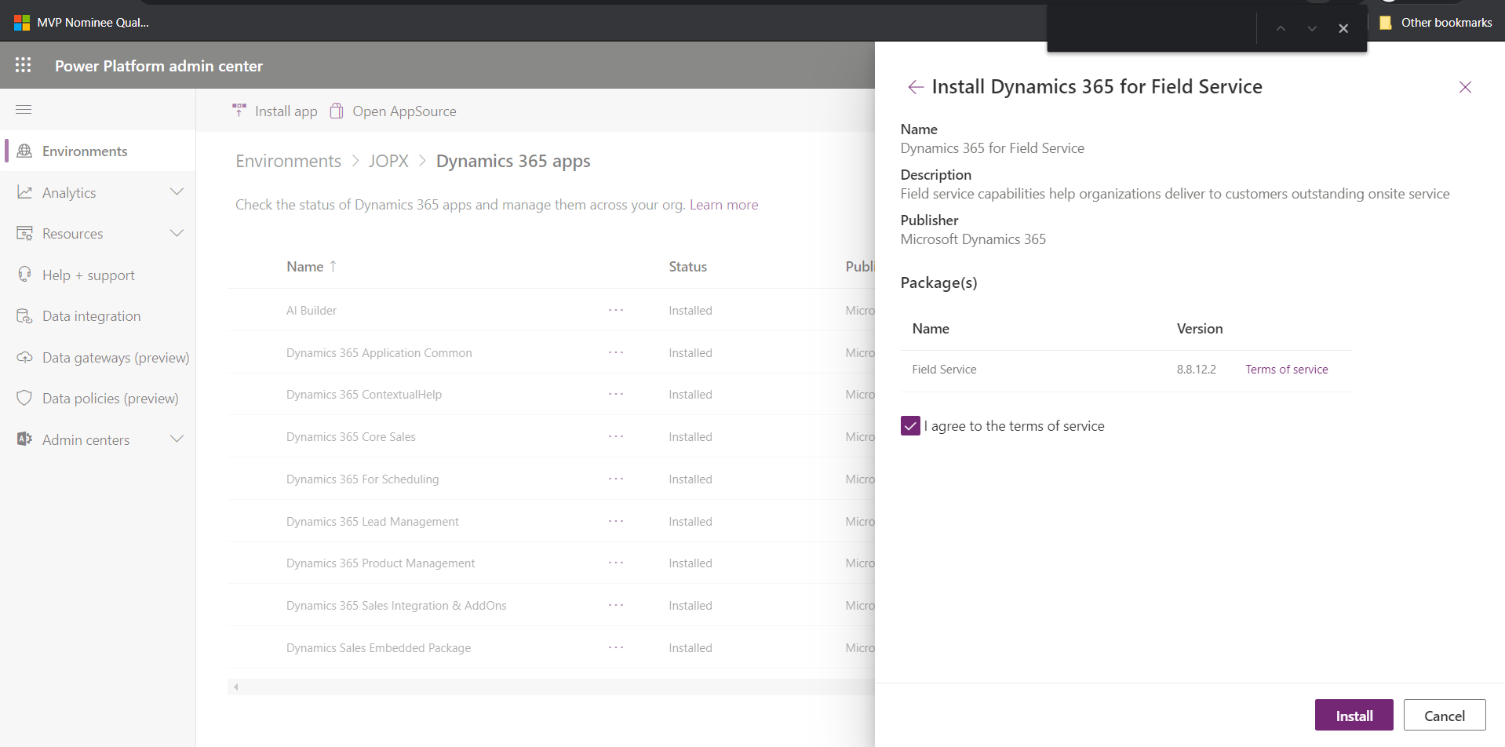Expand the Admin centers section chevron
Viewport: 1505px width, 747px height.
click(x=177, y=439)
